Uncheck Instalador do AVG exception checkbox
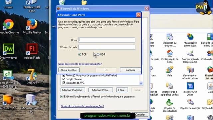Screen dimensions: 213x120 point(64,83)
